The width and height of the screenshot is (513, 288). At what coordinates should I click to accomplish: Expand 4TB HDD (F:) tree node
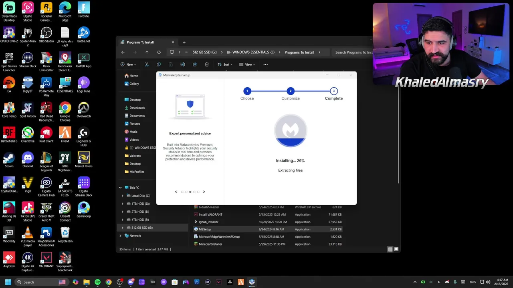pos(123,220)
